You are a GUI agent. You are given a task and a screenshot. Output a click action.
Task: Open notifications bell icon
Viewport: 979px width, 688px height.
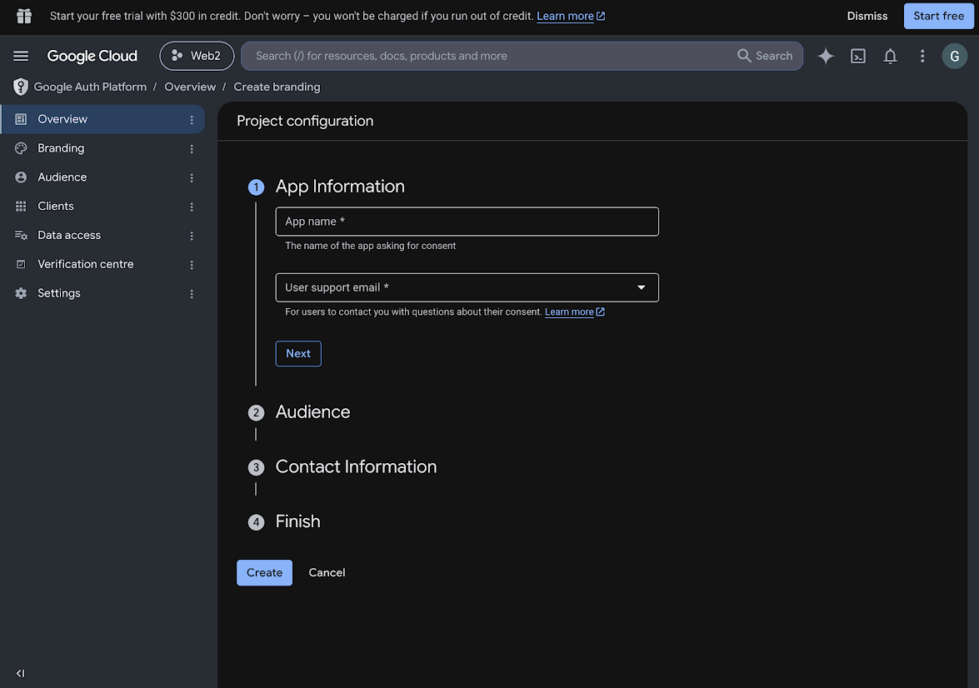pyautogui.click(x=891, y=56)
